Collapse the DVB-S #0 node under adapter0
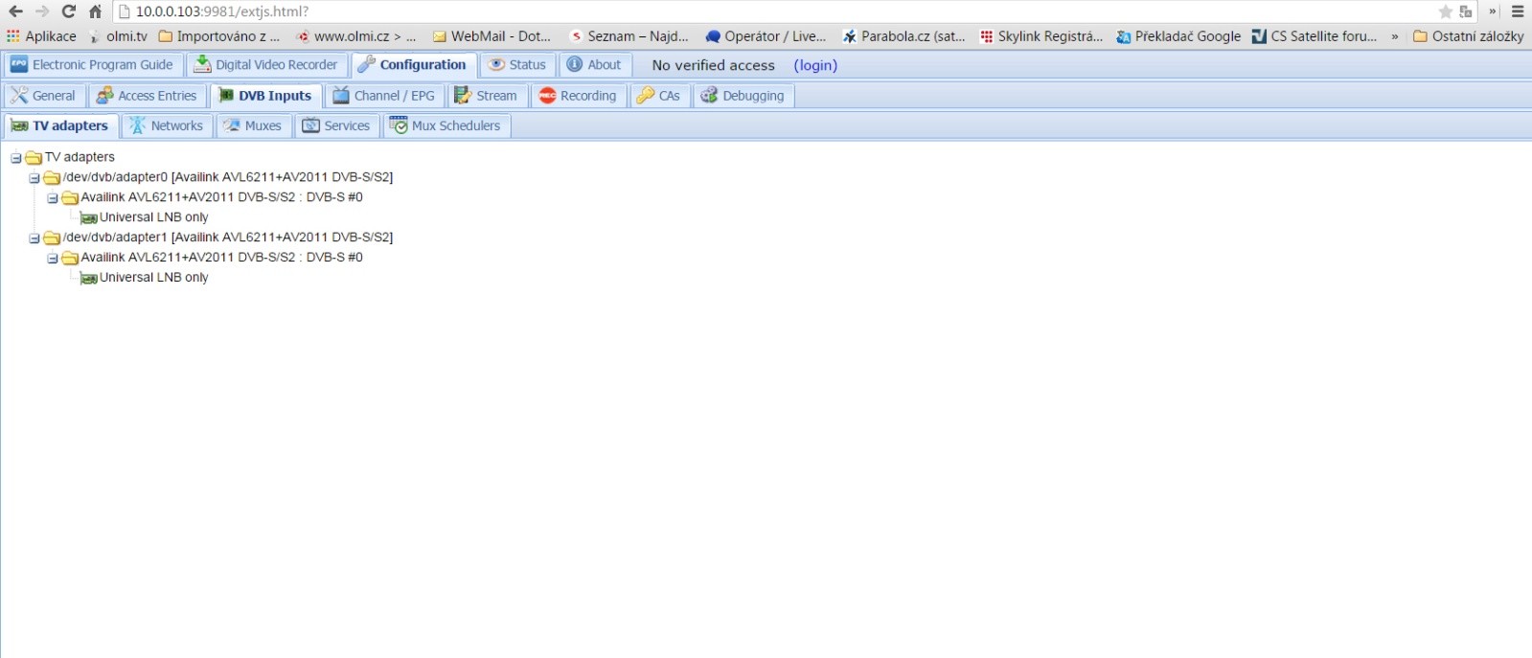Screen dimensions: 1532x658 tap(53, 198)
